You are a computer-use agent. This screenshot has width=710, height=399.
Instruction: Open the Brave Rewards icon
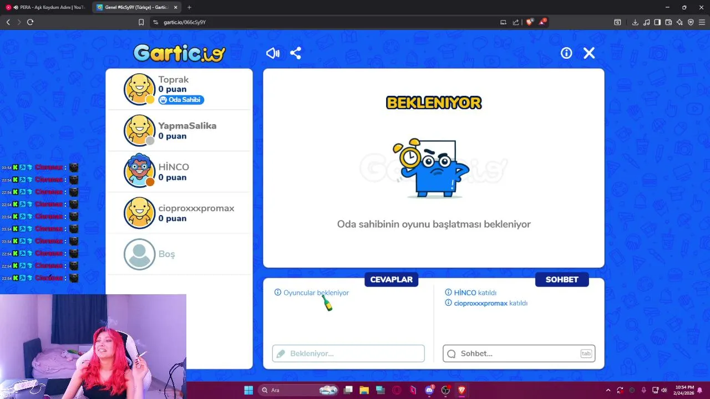tap(542, 22)
